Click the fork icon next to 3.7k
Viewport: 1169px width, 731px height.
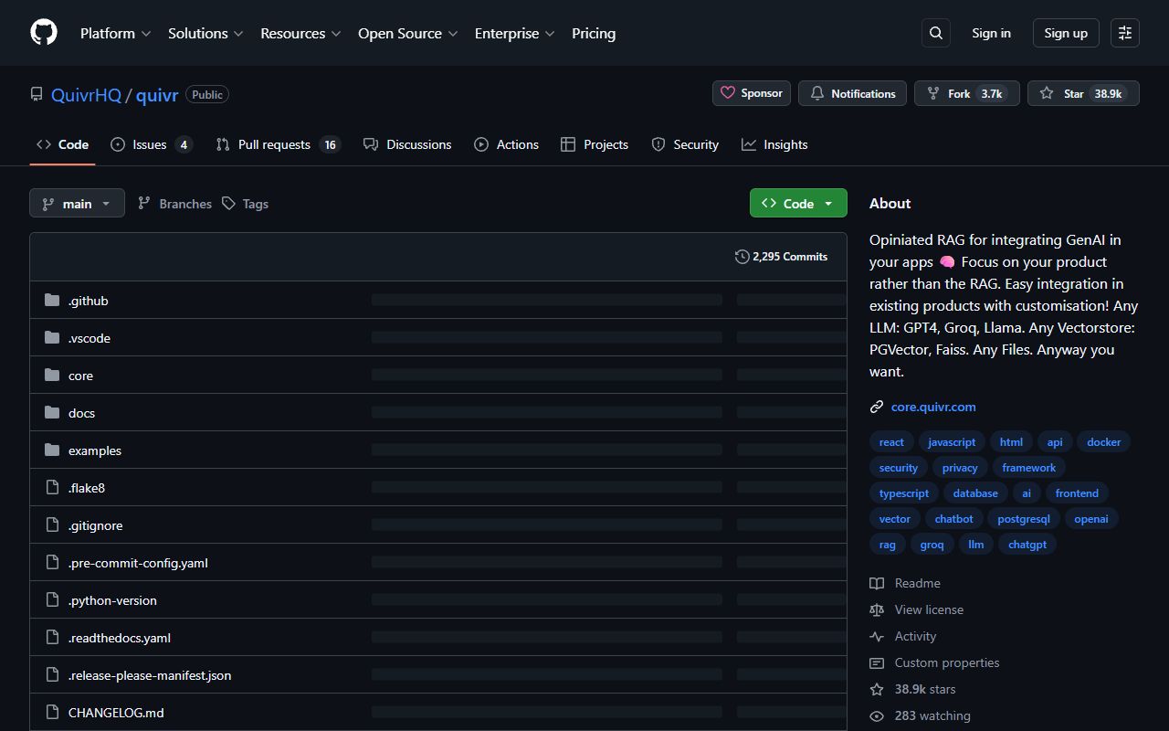932,92
